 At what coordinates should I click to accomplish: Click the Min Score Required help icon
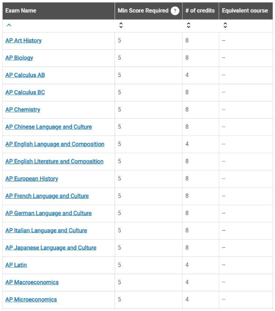tap(175, 11)
